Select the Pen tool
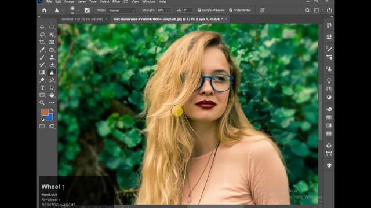371x208 pixels. [x=52, y=80]
